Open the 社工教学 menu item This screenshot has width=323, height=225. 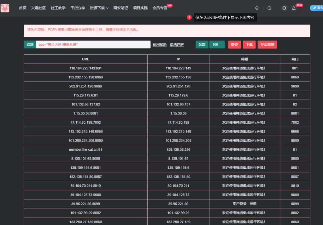(x=58, y=8)
